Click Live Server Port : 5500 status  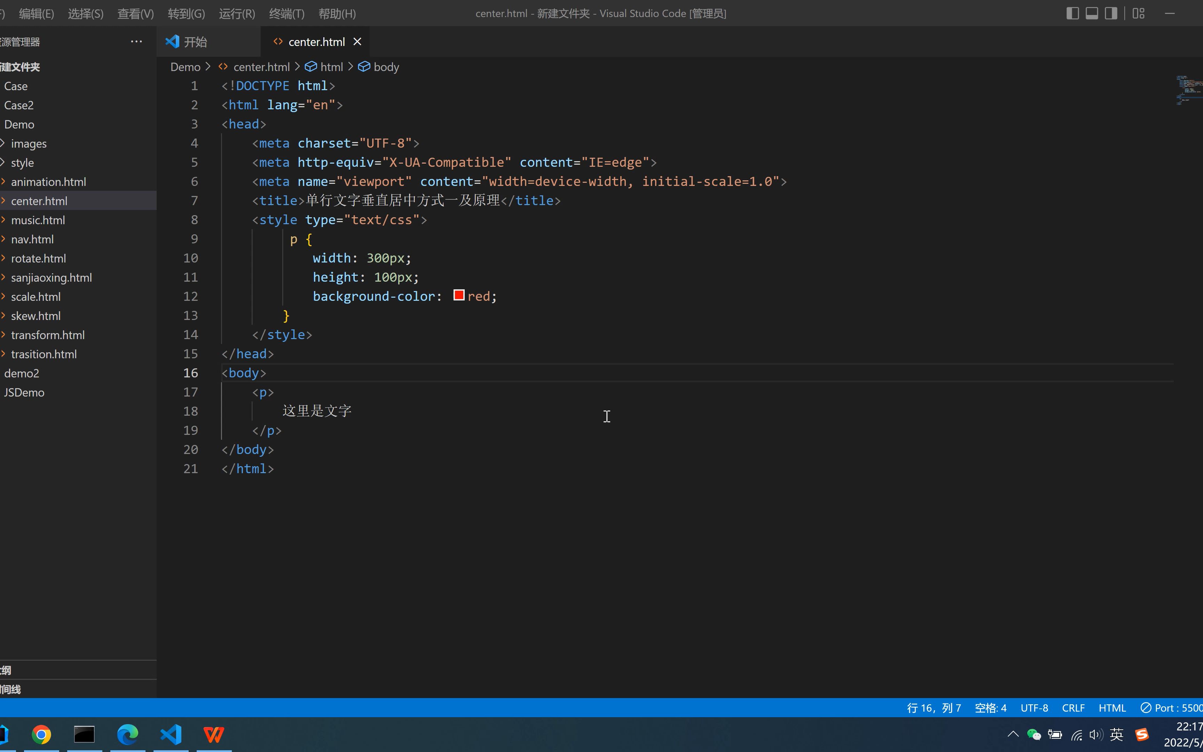(x=1171, y=708)
